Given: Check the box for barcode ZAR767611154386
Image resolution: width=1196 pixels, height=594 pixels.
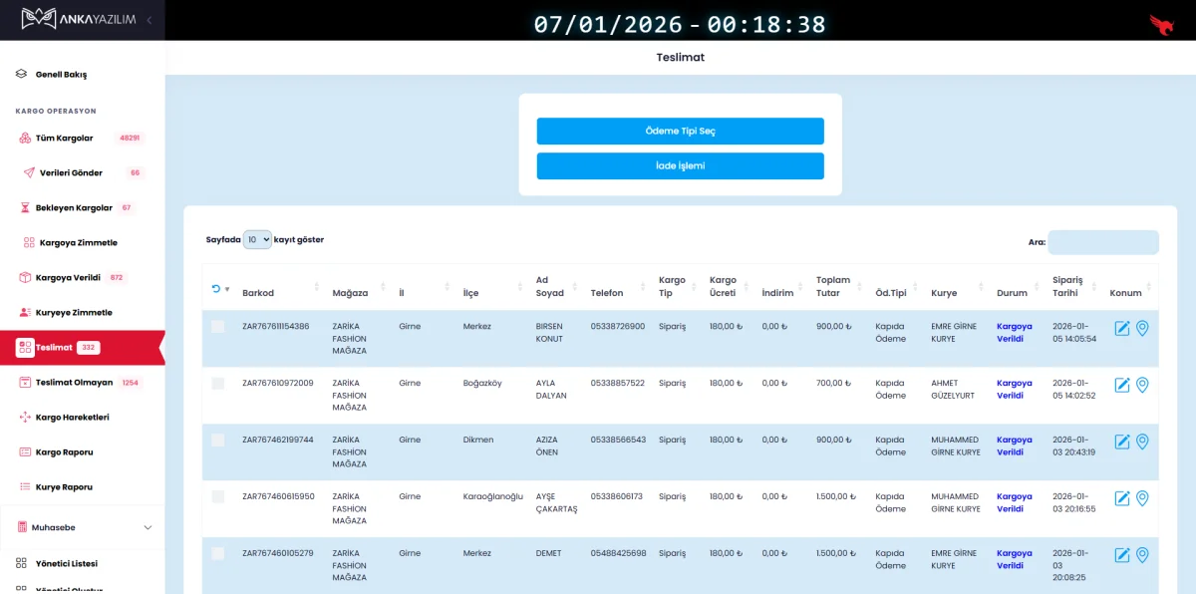Looking at the screenshot, I should click(218, 327).
